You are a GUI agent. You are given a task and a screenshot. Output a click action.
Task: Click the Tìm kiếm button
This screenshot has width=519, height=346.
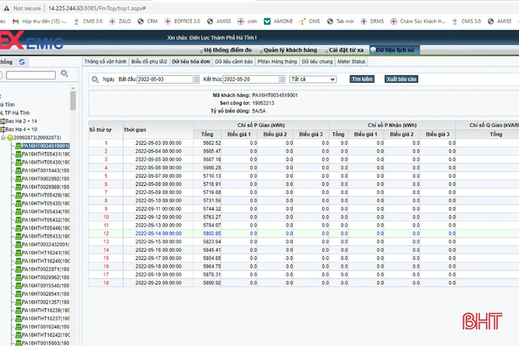(x=362, y=79)
